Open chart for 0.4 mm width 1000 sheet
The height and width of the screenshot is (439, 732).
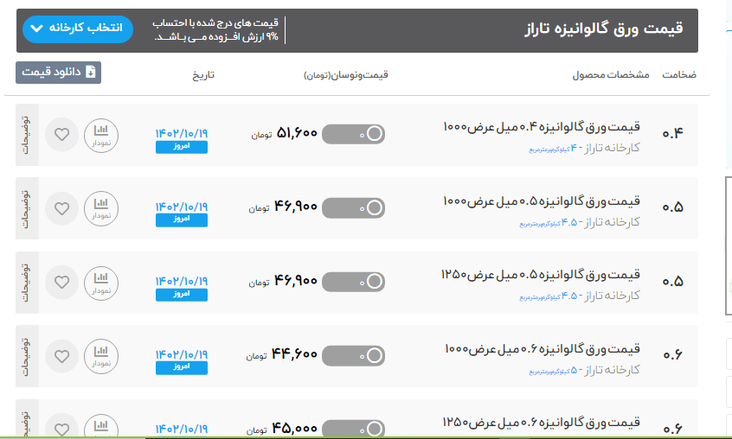tap(101, 135)
